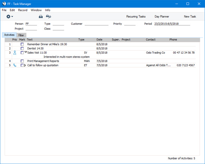The height and width of the screenshot is (164, 205).
Task: Create a New Task
Action: coord(190,17)
